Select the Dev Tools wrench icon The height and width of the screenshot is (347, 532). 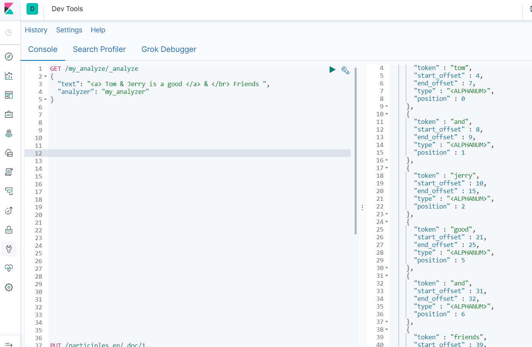pyautogui.click(x=9, y=249)
